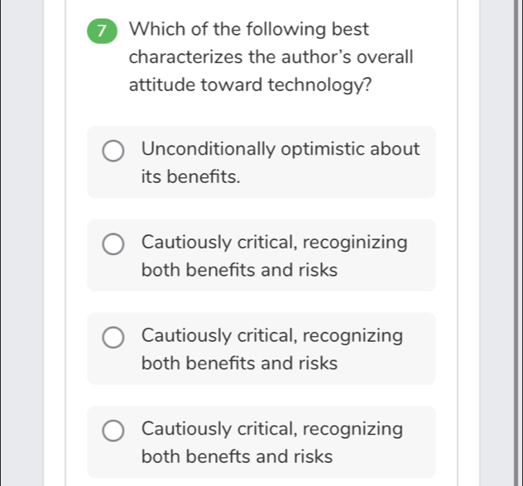Click the "its benefits." line of the optimistic answer
This screenshot has height=486, width=523.
tap(191, 176)
